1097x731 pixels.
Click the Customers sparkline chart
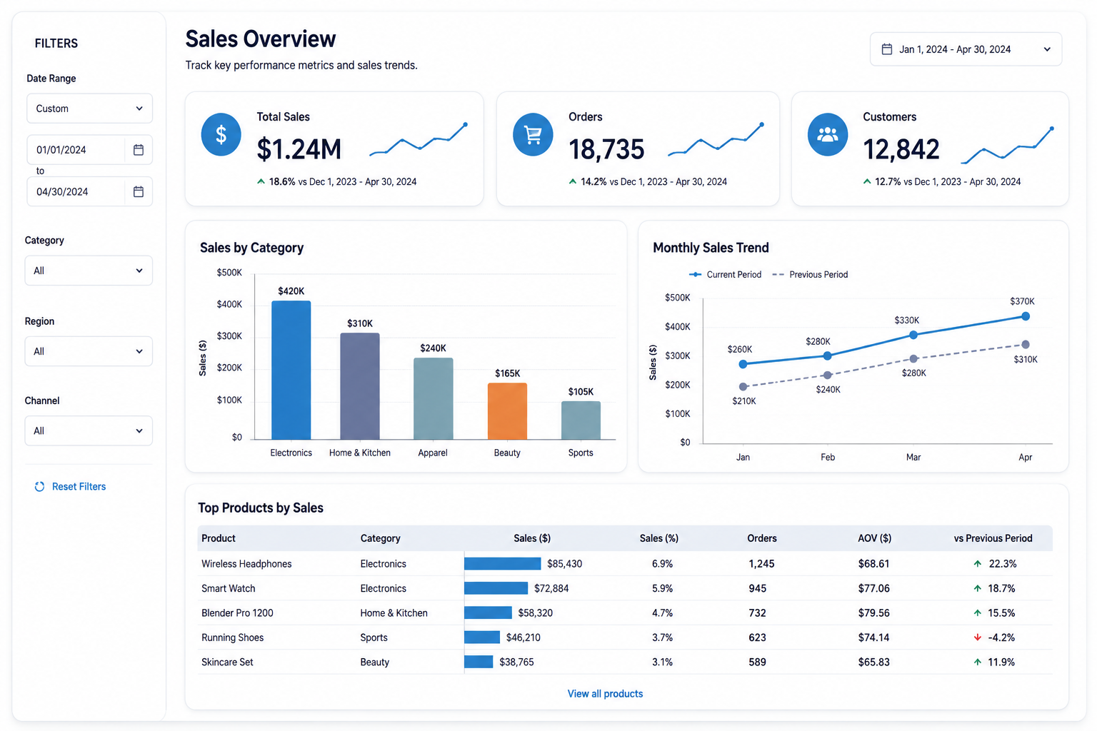(1008, 145)
